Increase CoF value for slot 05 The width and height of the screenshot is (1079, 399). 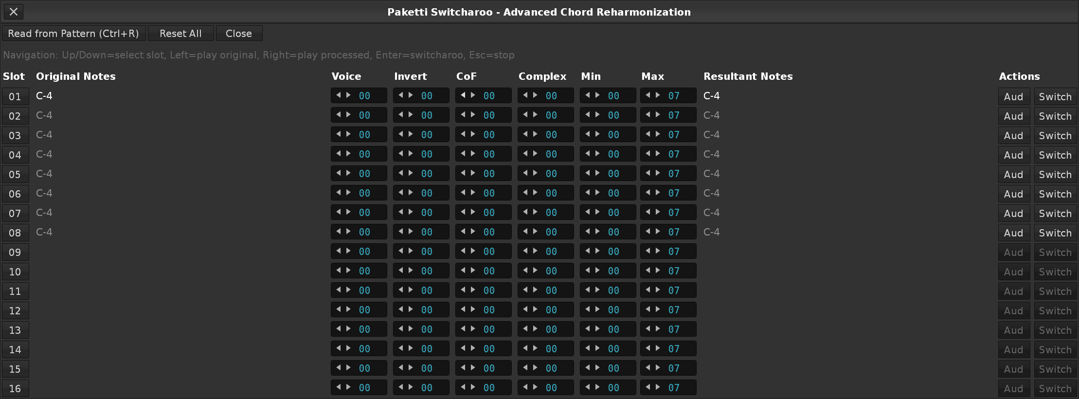(x=473, y=173)
